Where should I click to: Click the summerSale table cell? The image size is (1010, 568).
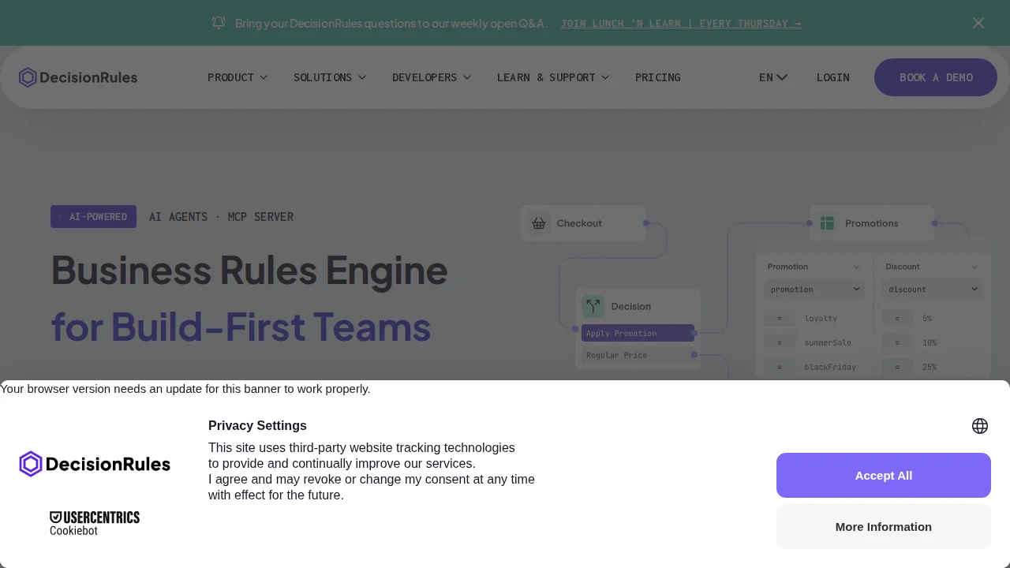[x=828, y=343]
